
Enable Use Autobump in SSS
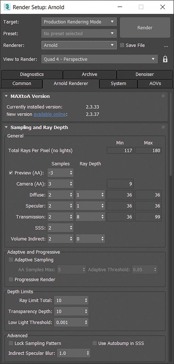click(95, 343)
